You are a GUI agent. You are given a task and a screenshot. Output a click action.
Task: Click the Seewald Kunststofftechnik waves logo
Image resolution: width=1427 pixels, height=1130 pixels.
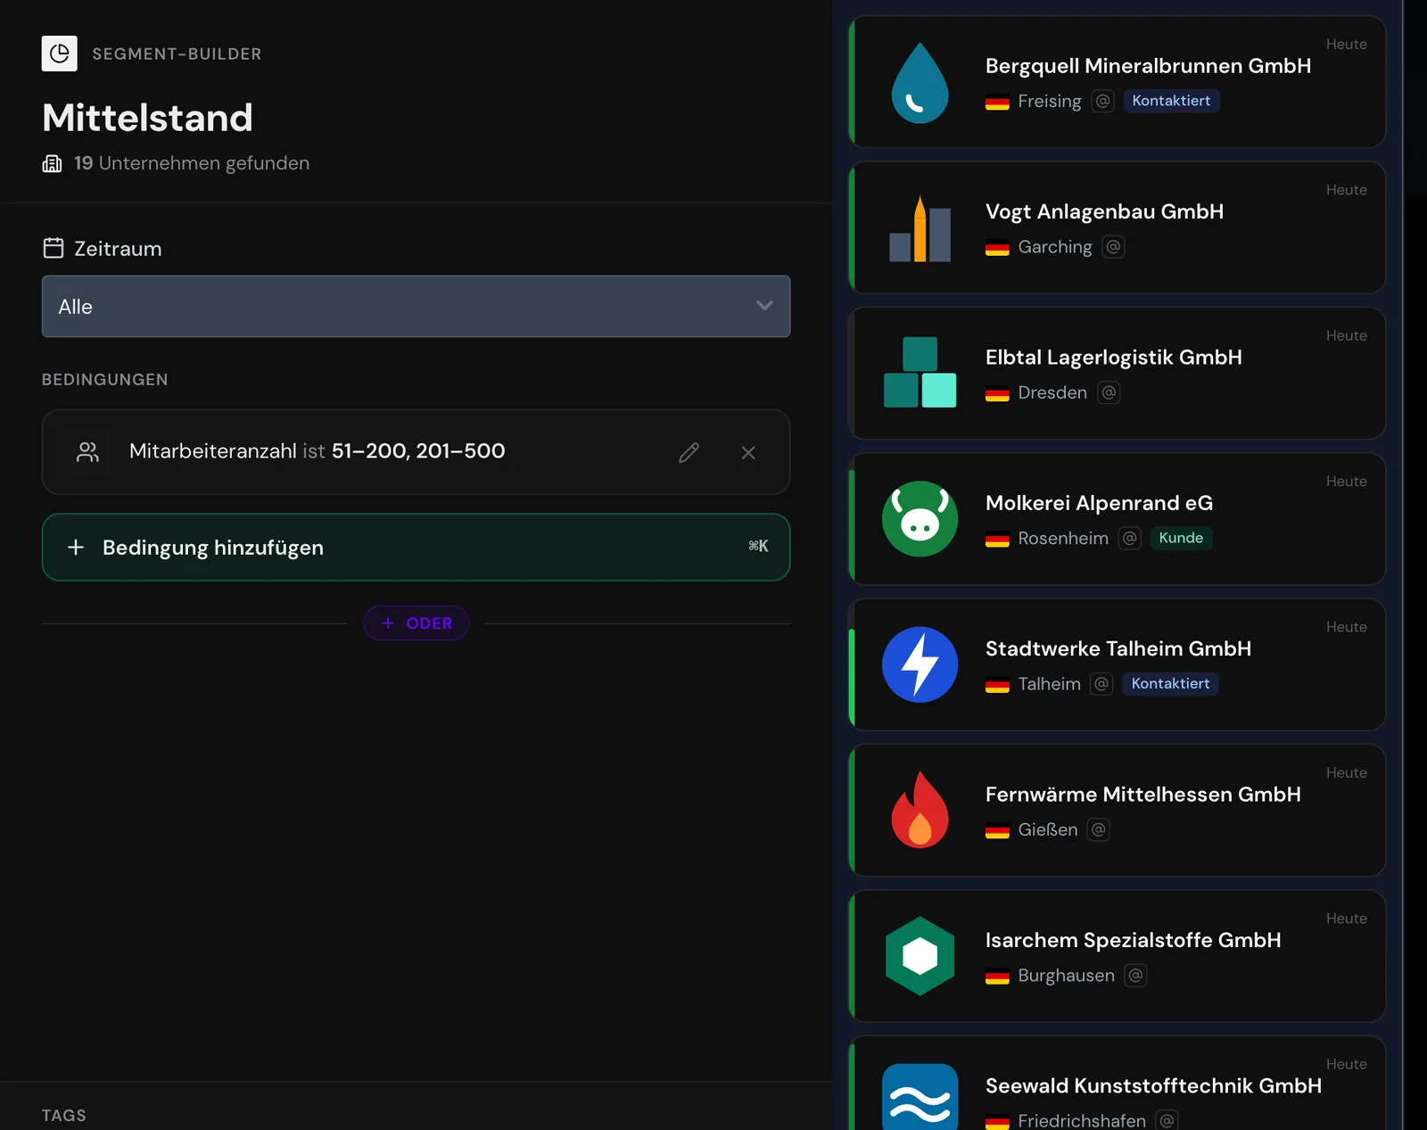(x=920, y=1097)
